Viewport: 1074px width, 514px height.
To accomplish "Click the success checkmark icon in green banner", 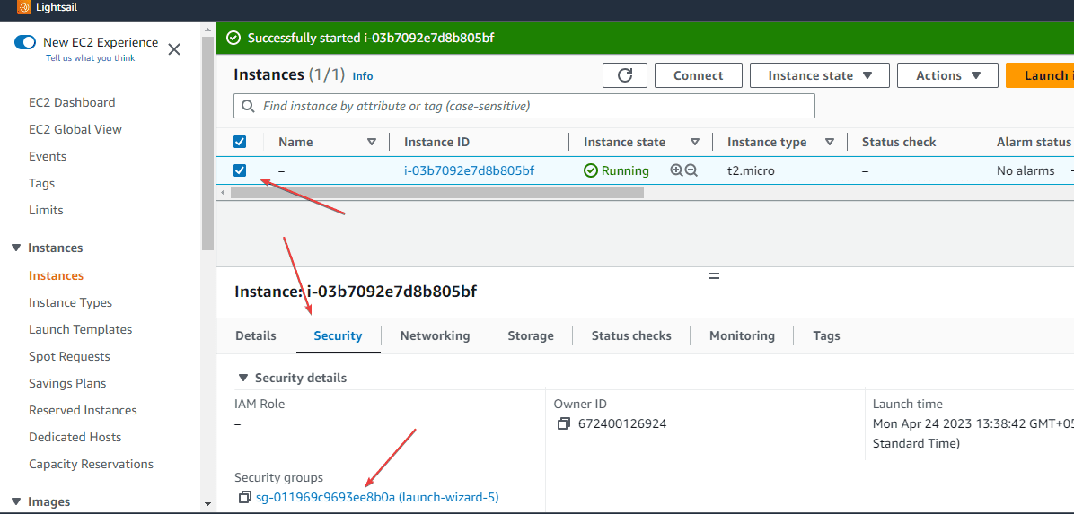I will point(234,38).
